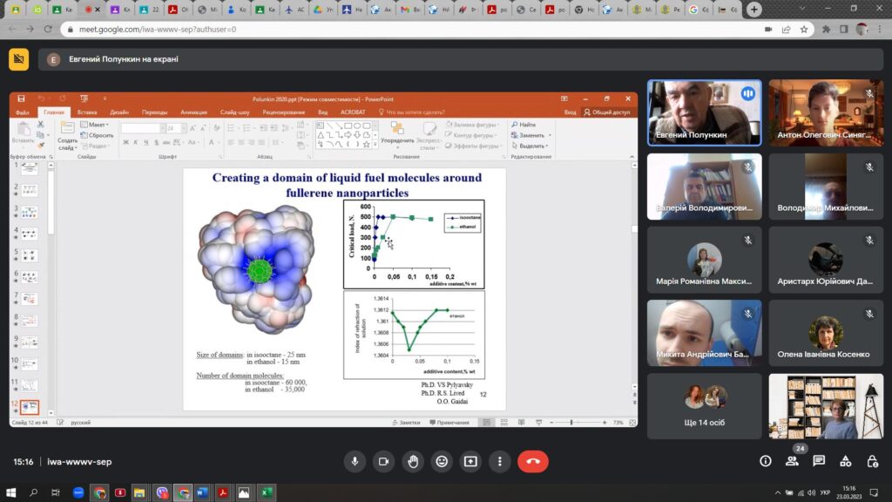
Task: Open meeting details info icon
Action: pyautogui.click(x=766, y=461)
